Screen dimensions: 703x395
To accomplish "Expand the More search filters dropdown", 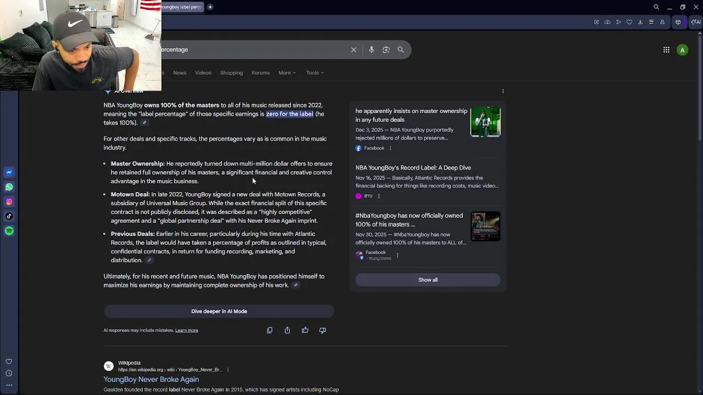I will [287, 73].
